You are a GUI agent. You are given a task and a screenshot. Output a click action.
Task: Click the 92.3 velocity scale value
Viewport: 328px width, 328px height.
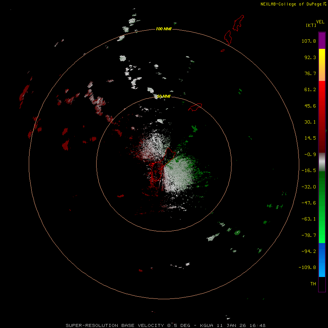[310, 57]
